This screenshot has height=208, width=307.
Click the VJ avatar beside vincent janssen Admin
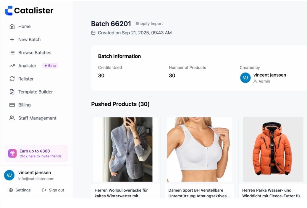tap(245, 78)
